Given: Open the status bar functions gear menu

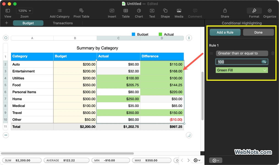Looking at the screenshot, I should click(197, 160).
